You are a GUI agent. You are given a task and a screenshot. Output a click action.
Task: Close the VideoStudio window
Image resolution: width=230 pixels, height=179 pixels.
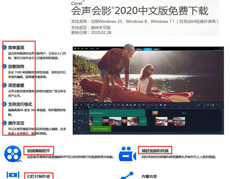[x=223, y=48]
